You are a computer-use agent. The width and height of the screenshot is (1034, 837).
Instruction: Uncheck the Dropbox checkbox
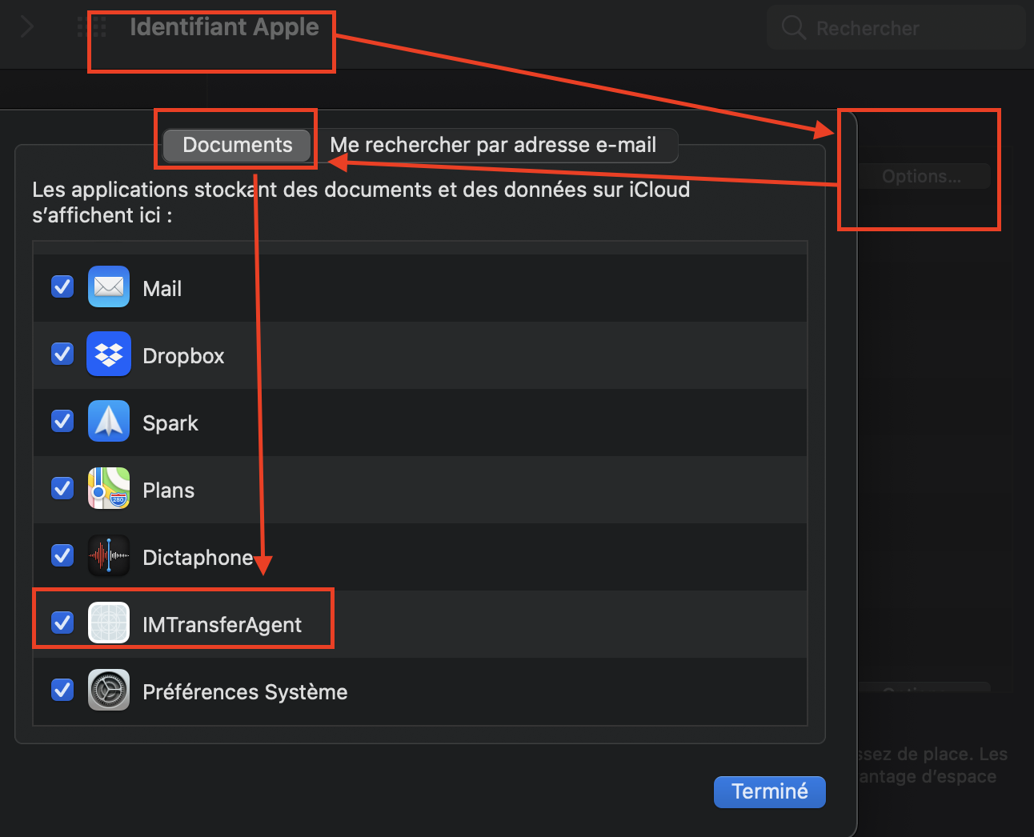[62, 354]
